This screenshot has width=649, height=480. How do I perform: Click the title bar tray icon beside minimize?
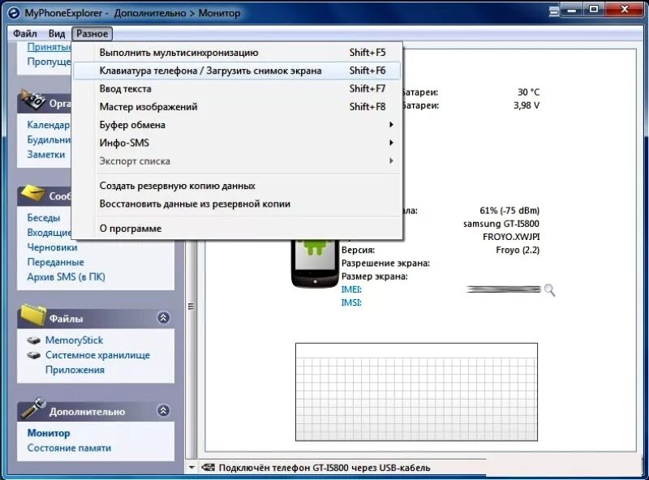[x=554, y=11]
